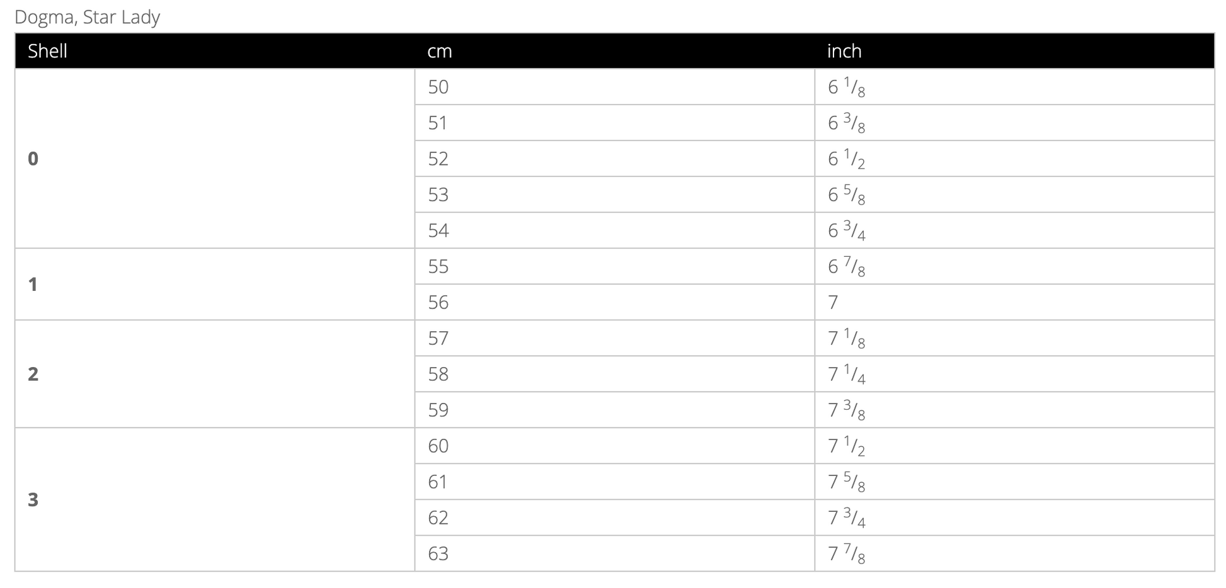Click the 50 cm cell

(438, 87)
